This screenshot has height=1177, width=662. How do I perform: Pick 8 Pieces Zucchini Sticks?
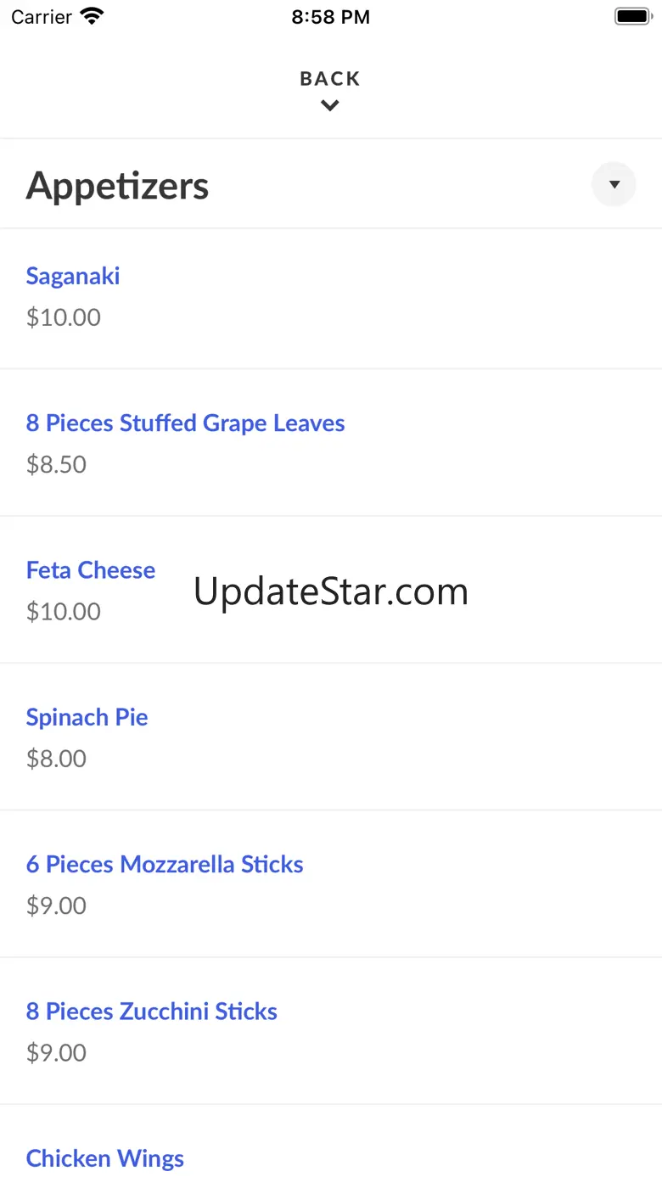pyautogui.click(x=152, y=1011)
